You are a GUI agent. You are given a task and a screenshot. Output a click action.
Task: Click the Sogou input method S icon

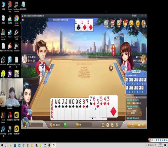(150, 140)
